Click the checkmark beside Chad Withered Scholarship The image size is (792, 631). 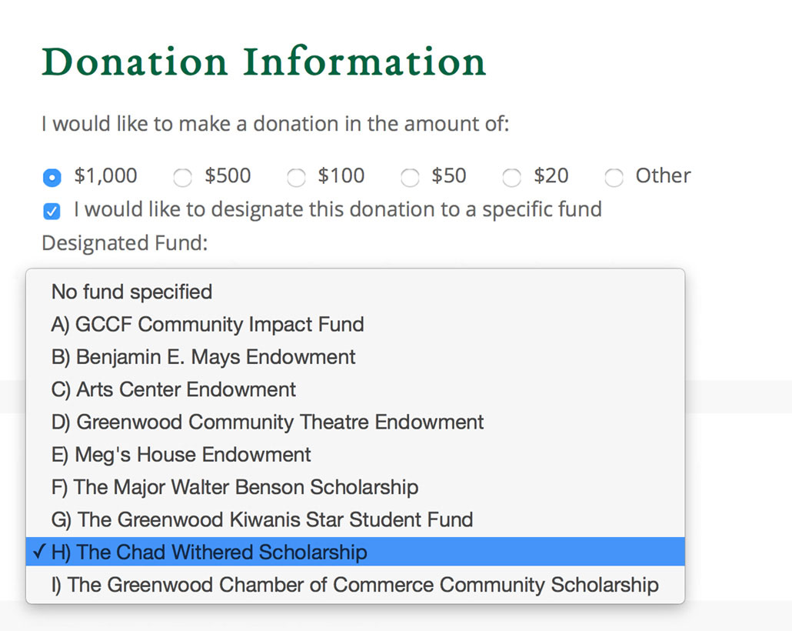pyautogui.click(x=39, y=552)
